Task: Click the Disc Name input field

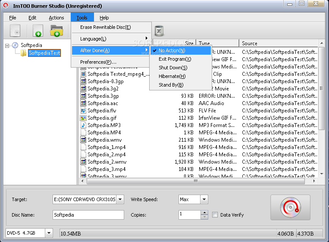Action: click(88, 215)
